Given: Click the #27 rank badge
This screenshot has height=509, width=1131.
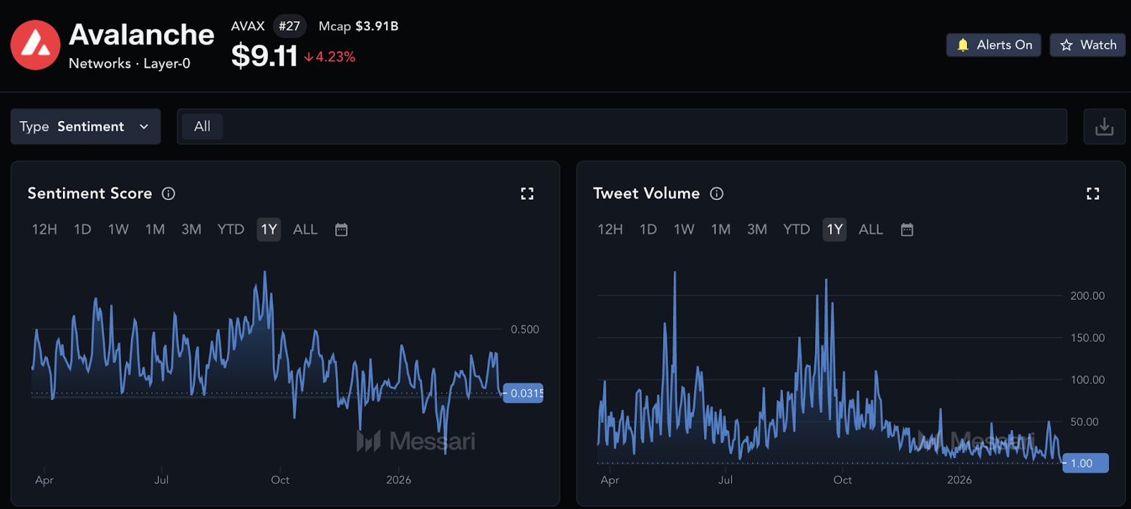Looking at the screenshot, I should click(x=289, y=26).
